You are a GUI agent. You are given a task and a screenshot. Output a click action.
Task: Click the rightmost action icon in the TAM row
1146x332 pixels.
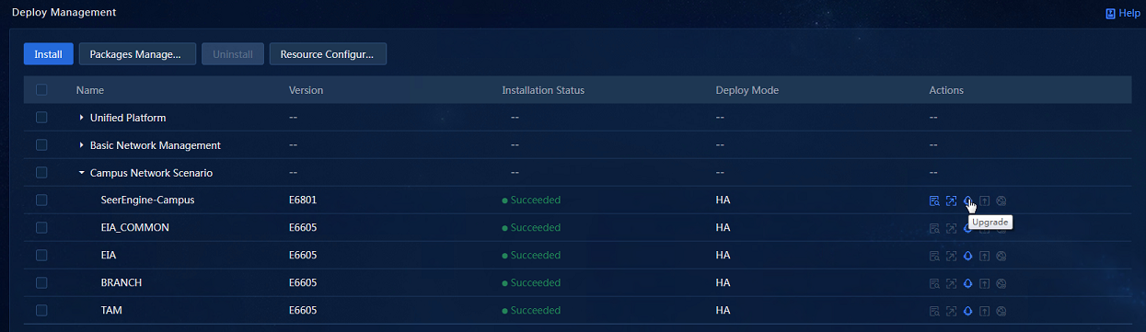(x=1001, y=311)
